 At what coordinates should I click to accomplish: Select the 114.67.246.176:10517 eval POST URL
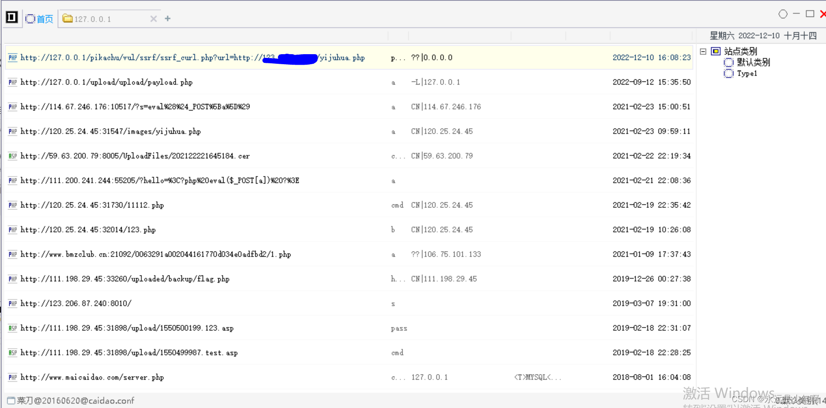coord(135,107)
